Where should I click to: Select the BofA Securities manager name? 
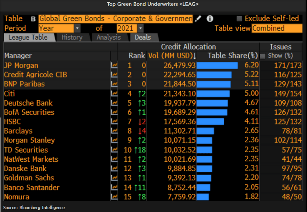tap(29, 112)
